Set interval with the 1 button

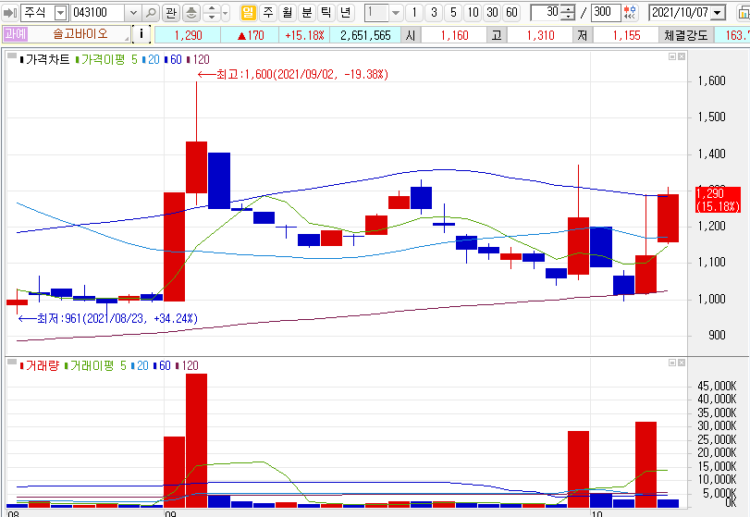coord(414,12)
